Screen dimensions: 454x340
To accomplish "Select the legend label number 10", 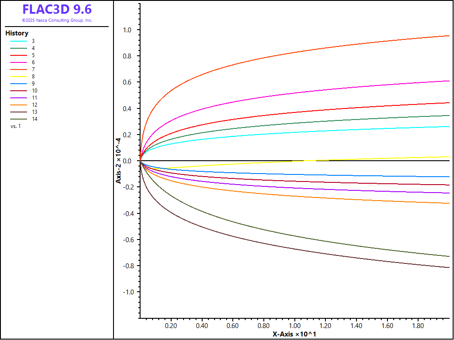I will coord(35,91).
